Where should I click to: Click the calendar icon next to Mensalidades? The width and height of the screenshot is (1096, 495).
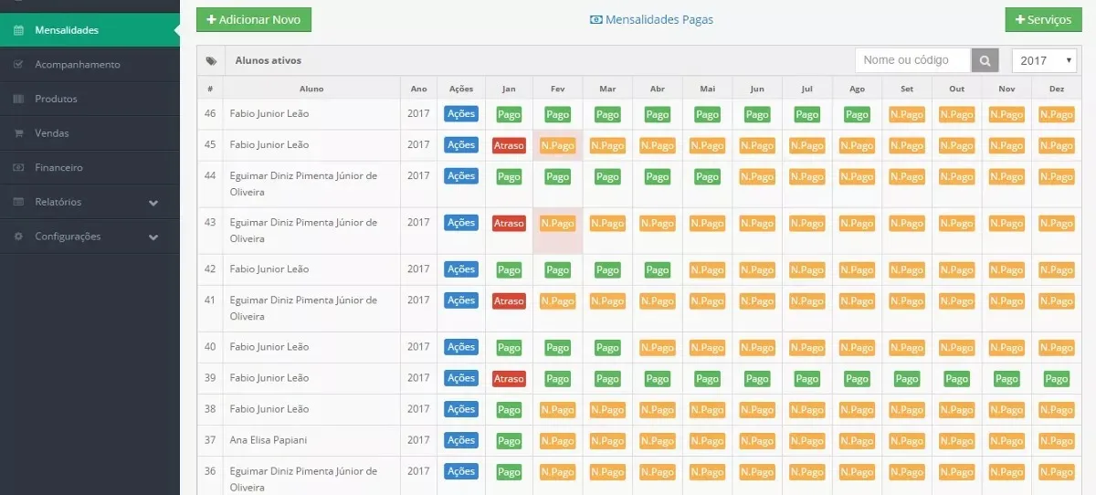point(18,30)
